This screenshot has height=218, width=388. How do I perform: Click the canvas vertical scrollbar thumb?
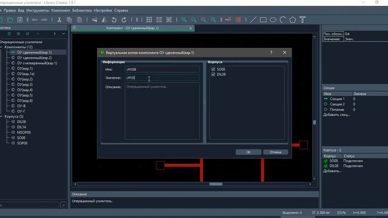tap(314, 122)
